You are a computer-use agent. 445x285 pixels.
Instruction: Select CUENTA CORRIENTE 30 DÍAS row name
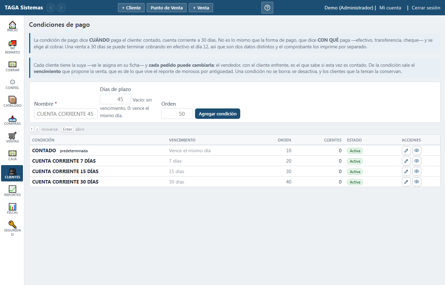coord(65,182)
